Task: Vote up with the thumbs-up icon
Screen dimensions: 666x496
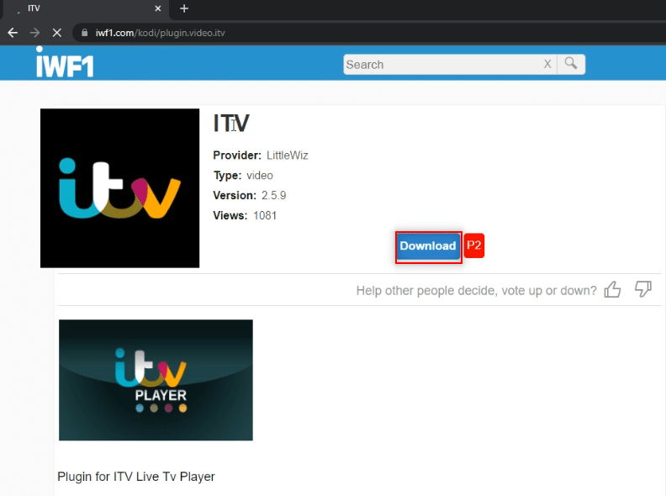Action: 612,290
